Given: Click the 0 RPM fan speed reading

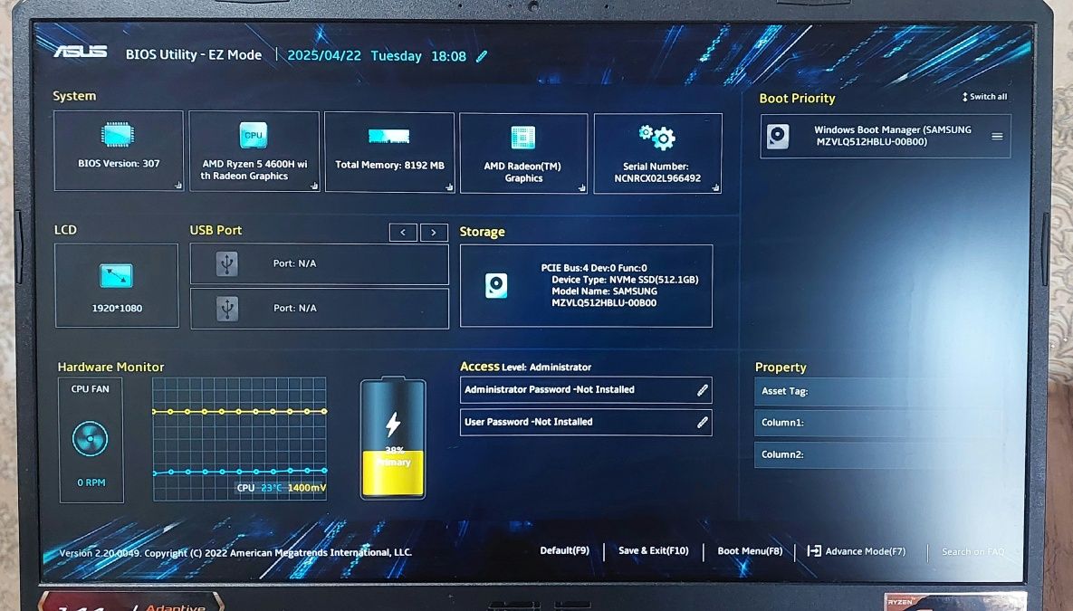Looking at the screenshot, I should pyautogui.click(x=91, y=482).
